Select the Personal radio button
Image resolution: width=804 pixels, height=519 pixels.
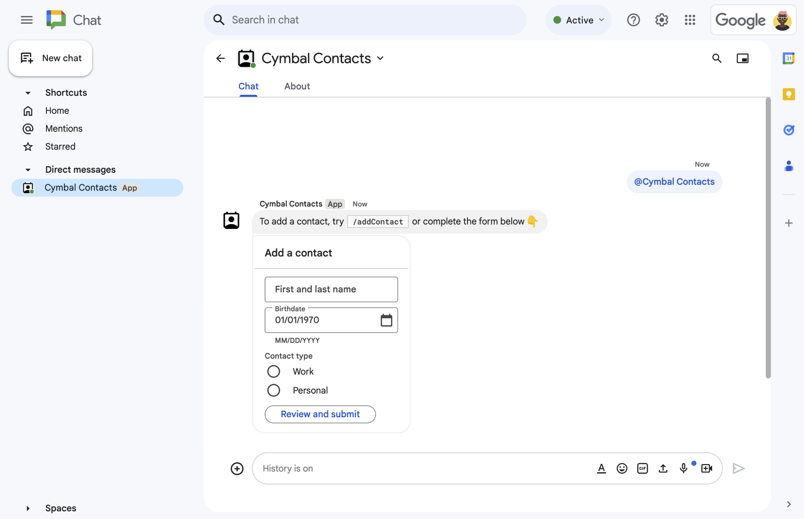[273, 390]
